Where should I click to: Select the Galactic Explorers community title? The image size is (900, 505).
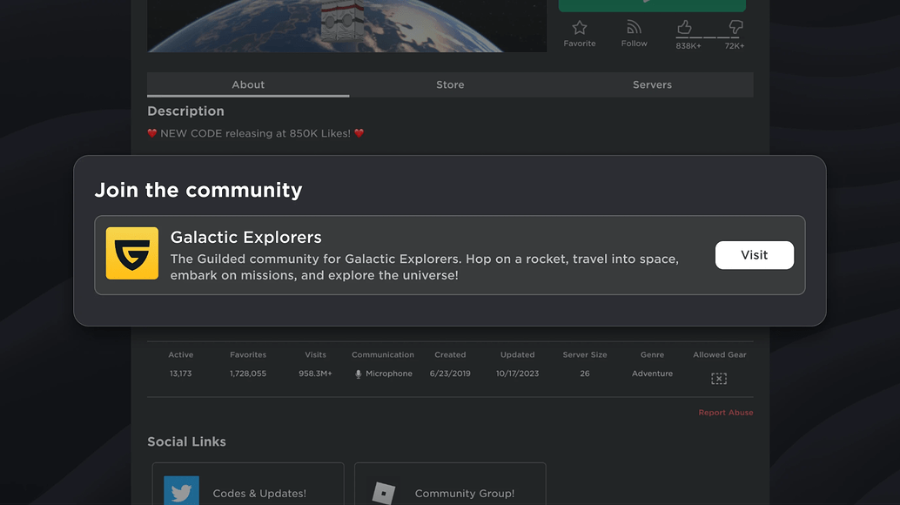tap(245, 237)
